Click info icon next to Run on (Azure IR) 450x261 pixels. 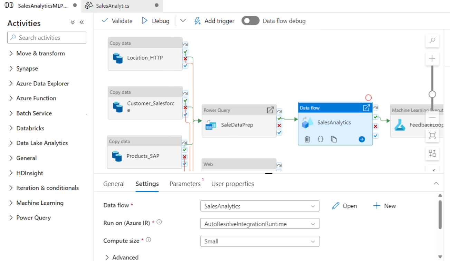pyautogui.click(x=159, y=222)
